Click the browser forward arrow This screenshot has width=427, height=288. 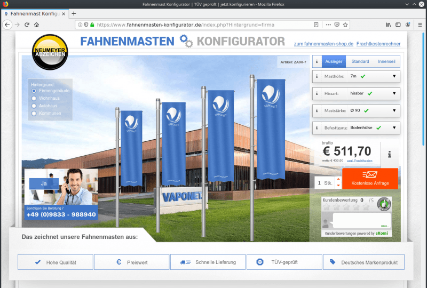click(17, 25)
